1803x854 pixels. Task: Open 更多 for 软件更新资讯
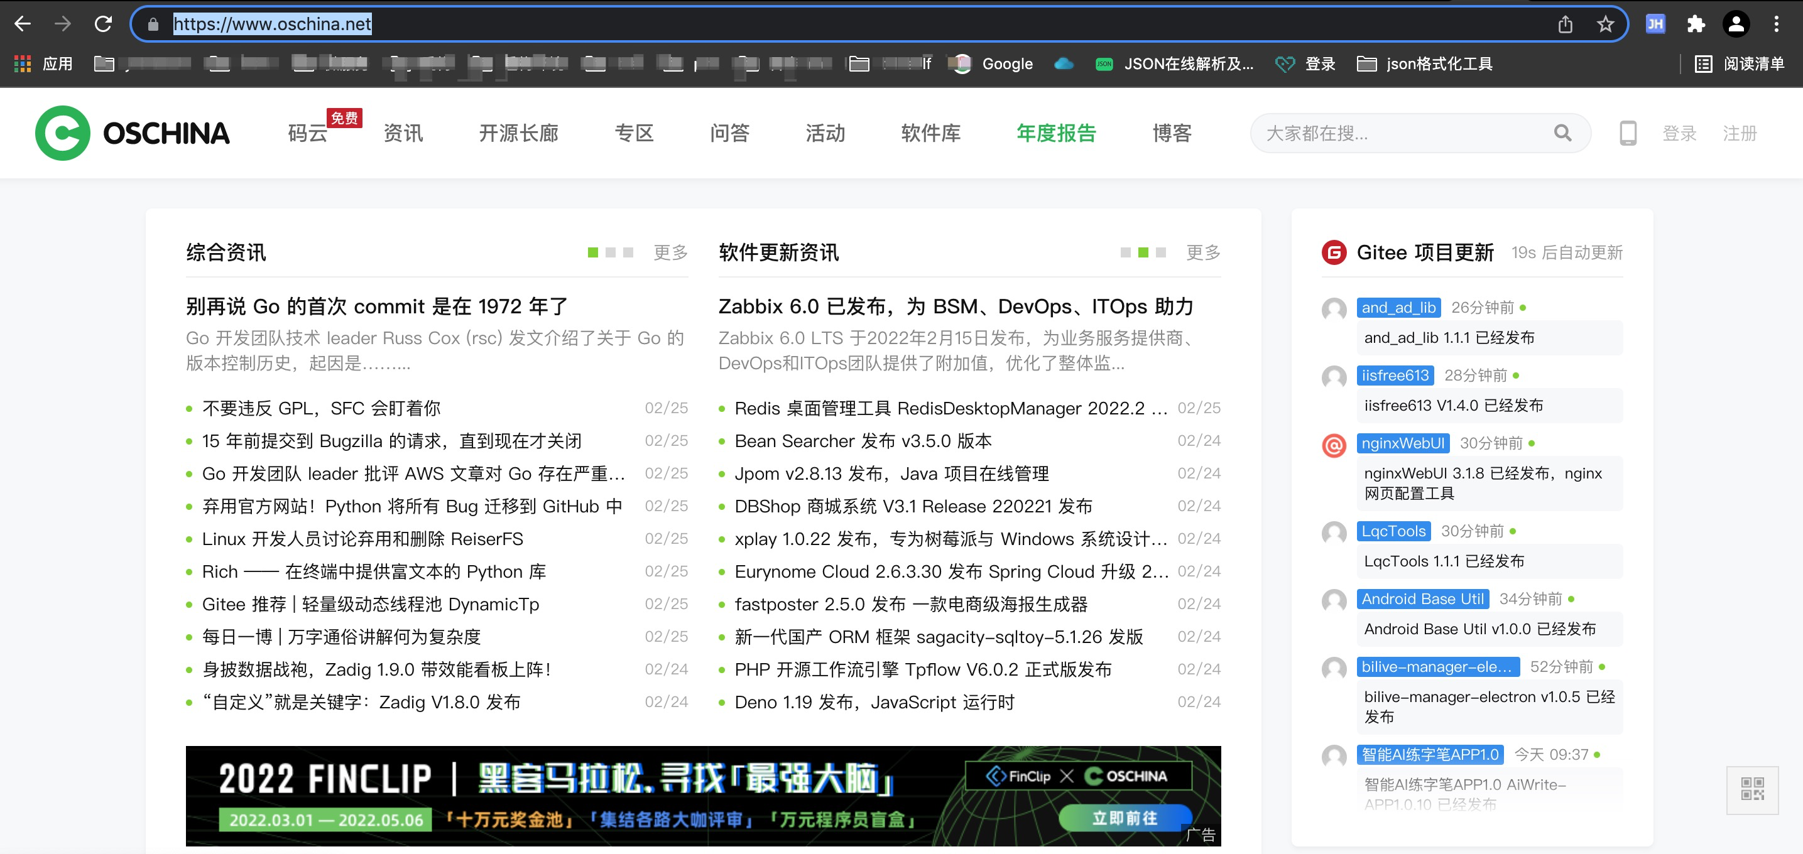pos(1203,252)
